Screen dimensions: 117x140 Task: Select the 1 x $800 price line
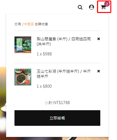(44, 86)
